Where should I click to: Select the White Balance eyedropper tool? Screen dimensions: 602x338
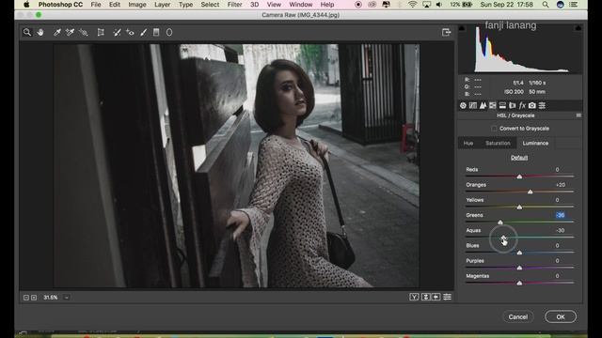[x=56, y=33]
